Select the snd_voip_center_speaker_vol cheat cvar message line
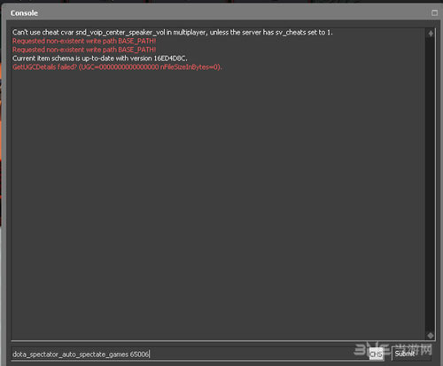This screenshot has width=443, height=366. [173, 32]
